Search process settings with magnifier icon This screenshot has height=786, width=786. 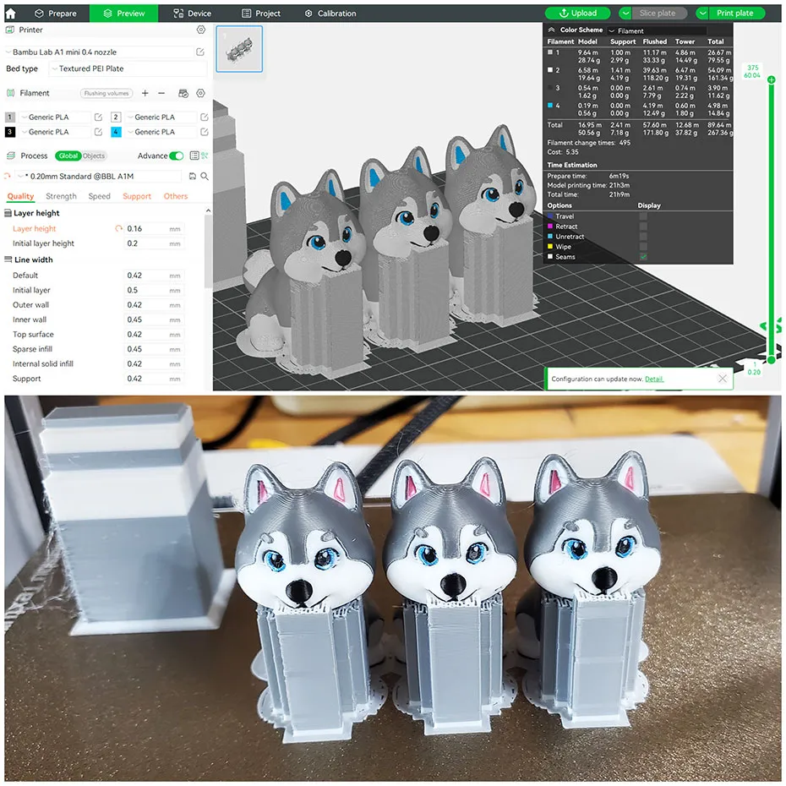(x=205, y=177)
